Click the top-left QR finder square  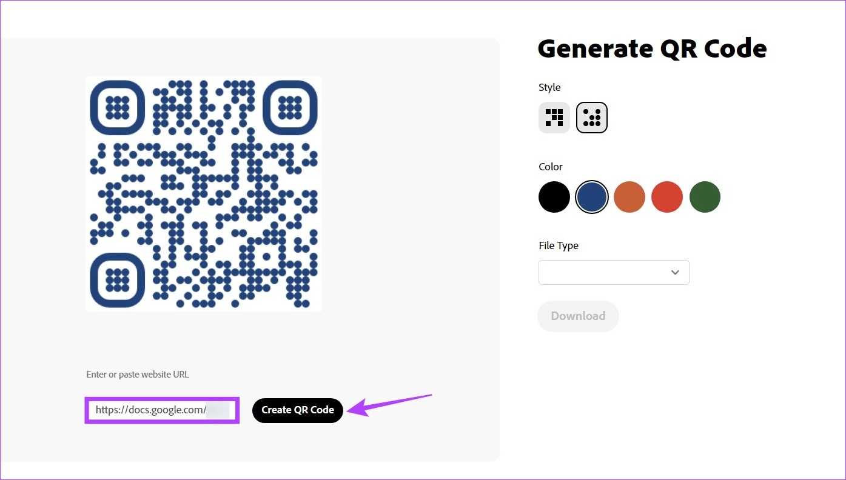point(118,108)
